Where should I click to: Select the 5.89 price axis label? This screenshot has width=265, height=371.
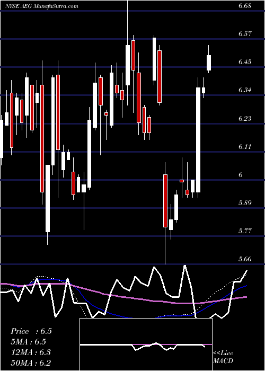click(245, 203)
